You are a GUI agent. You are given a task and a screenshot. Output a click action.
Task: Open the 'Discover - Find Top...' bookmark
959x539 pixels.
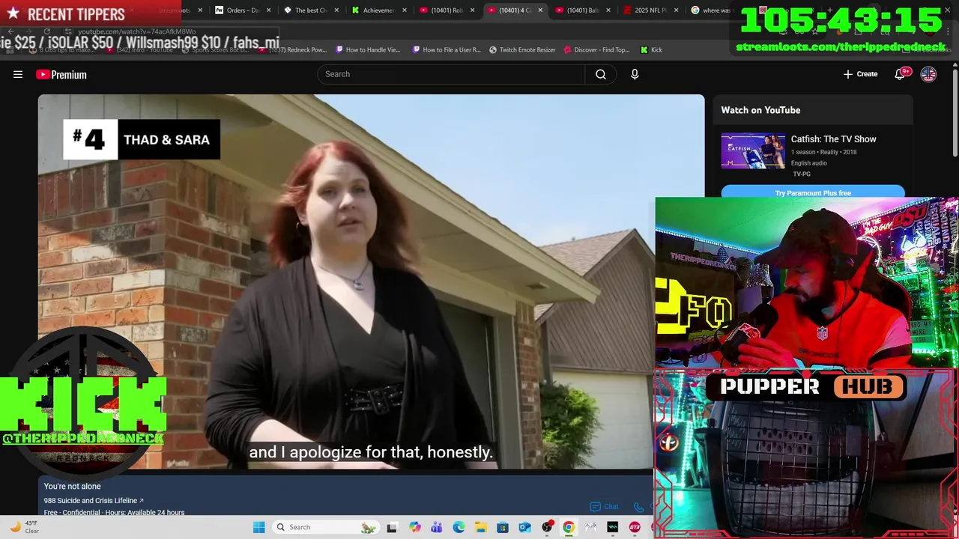[x=596, y=50]
